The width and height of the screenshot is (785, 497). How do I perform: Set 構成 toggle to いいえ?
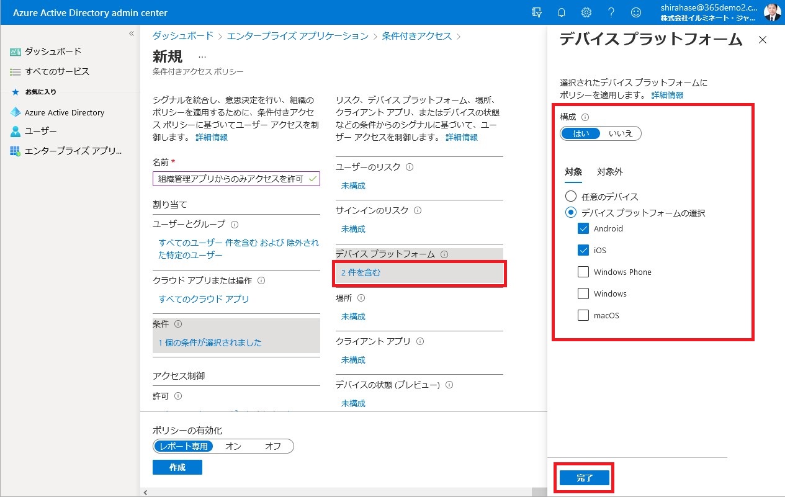621,133
